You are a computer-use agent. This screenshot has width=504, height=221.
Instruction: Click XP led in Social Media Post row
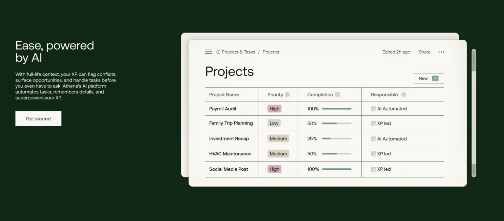[384, 169]
